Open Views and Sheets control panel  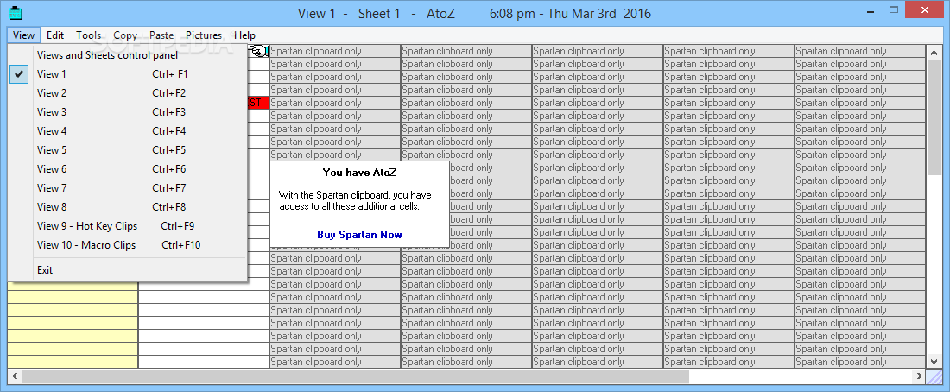pyautogui.click(x=128, y=55)
